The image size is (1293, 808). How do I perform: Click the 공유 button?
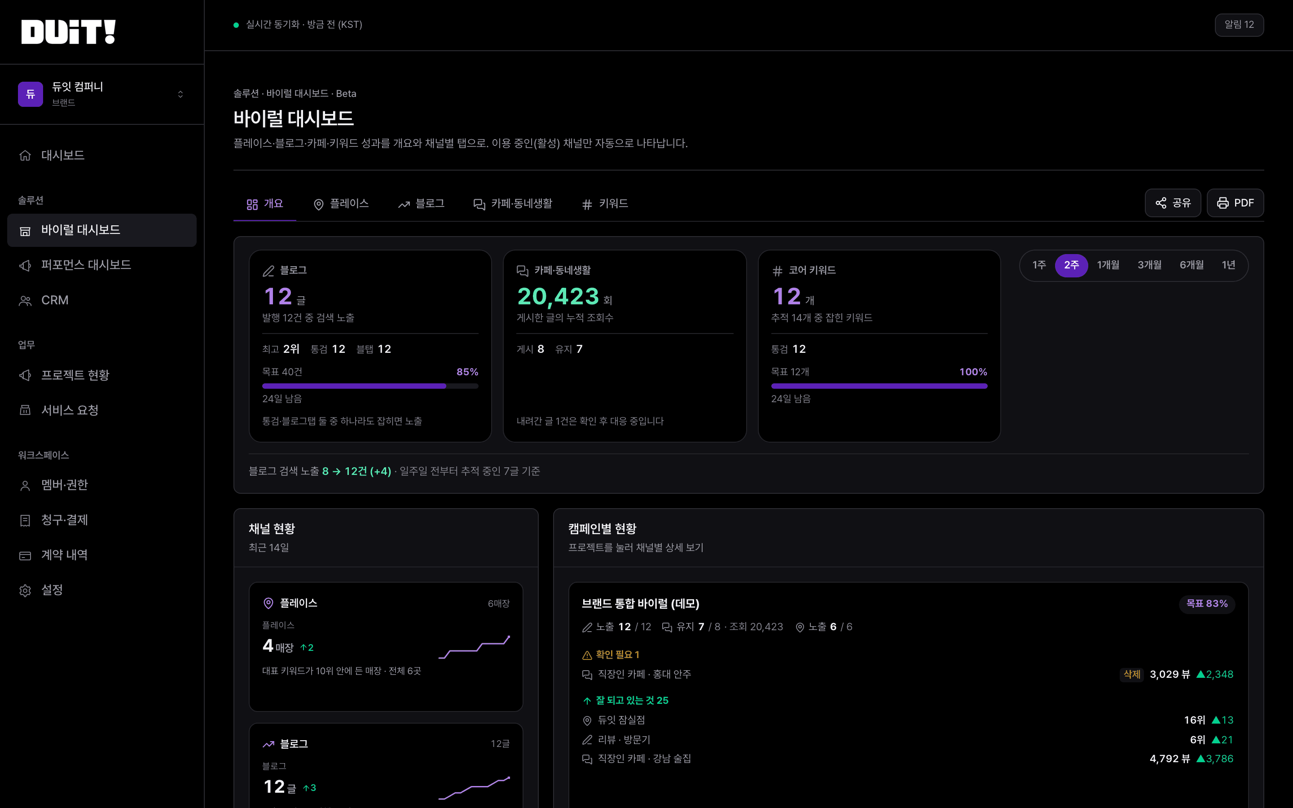click(1173, 203)
